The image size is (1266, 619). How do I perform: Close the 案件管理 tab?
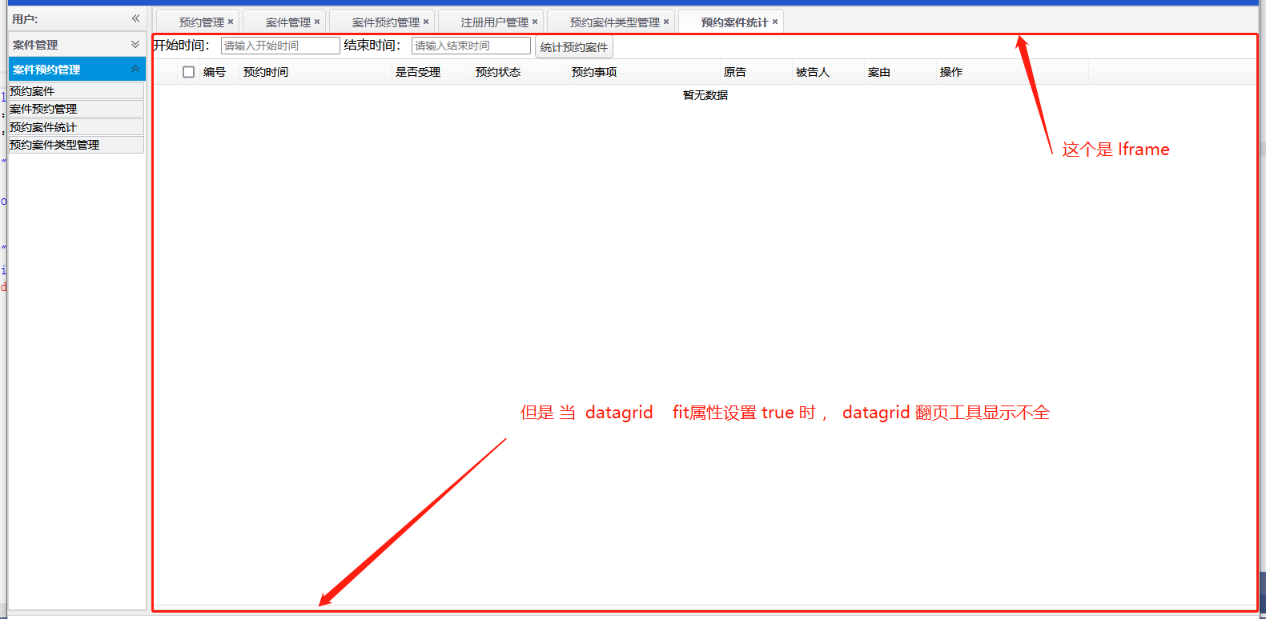tap(317, 22)
